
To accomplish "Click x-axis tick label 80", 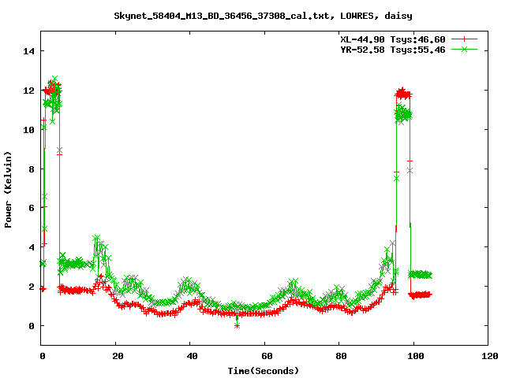I will coord(341,356).
